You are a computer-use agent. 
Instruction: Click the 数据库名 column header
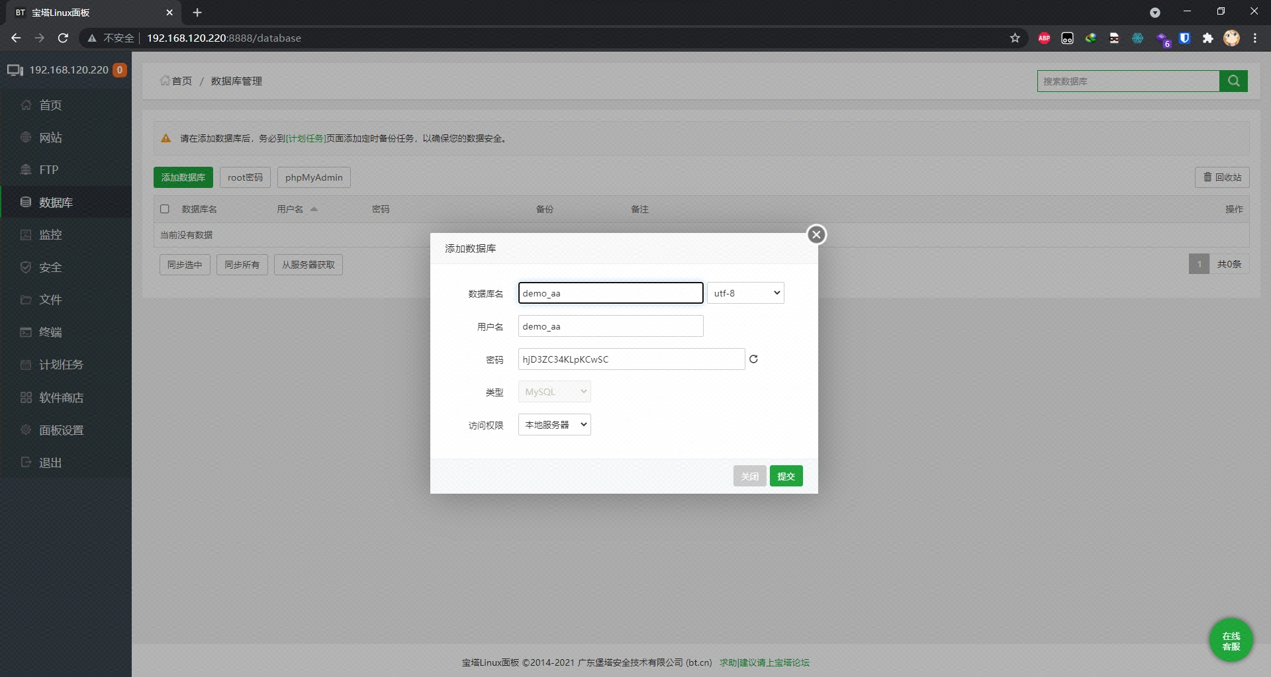199,209
